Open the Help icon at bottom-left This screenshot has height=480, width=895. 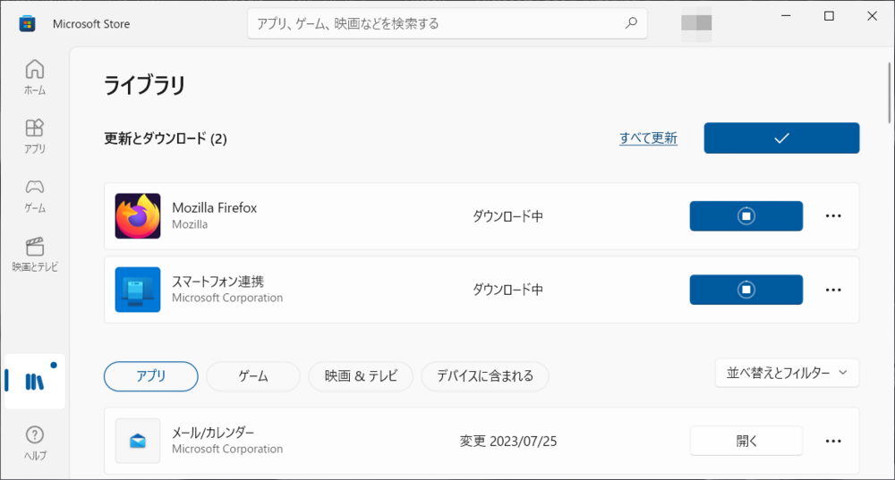tap(34, 442)
